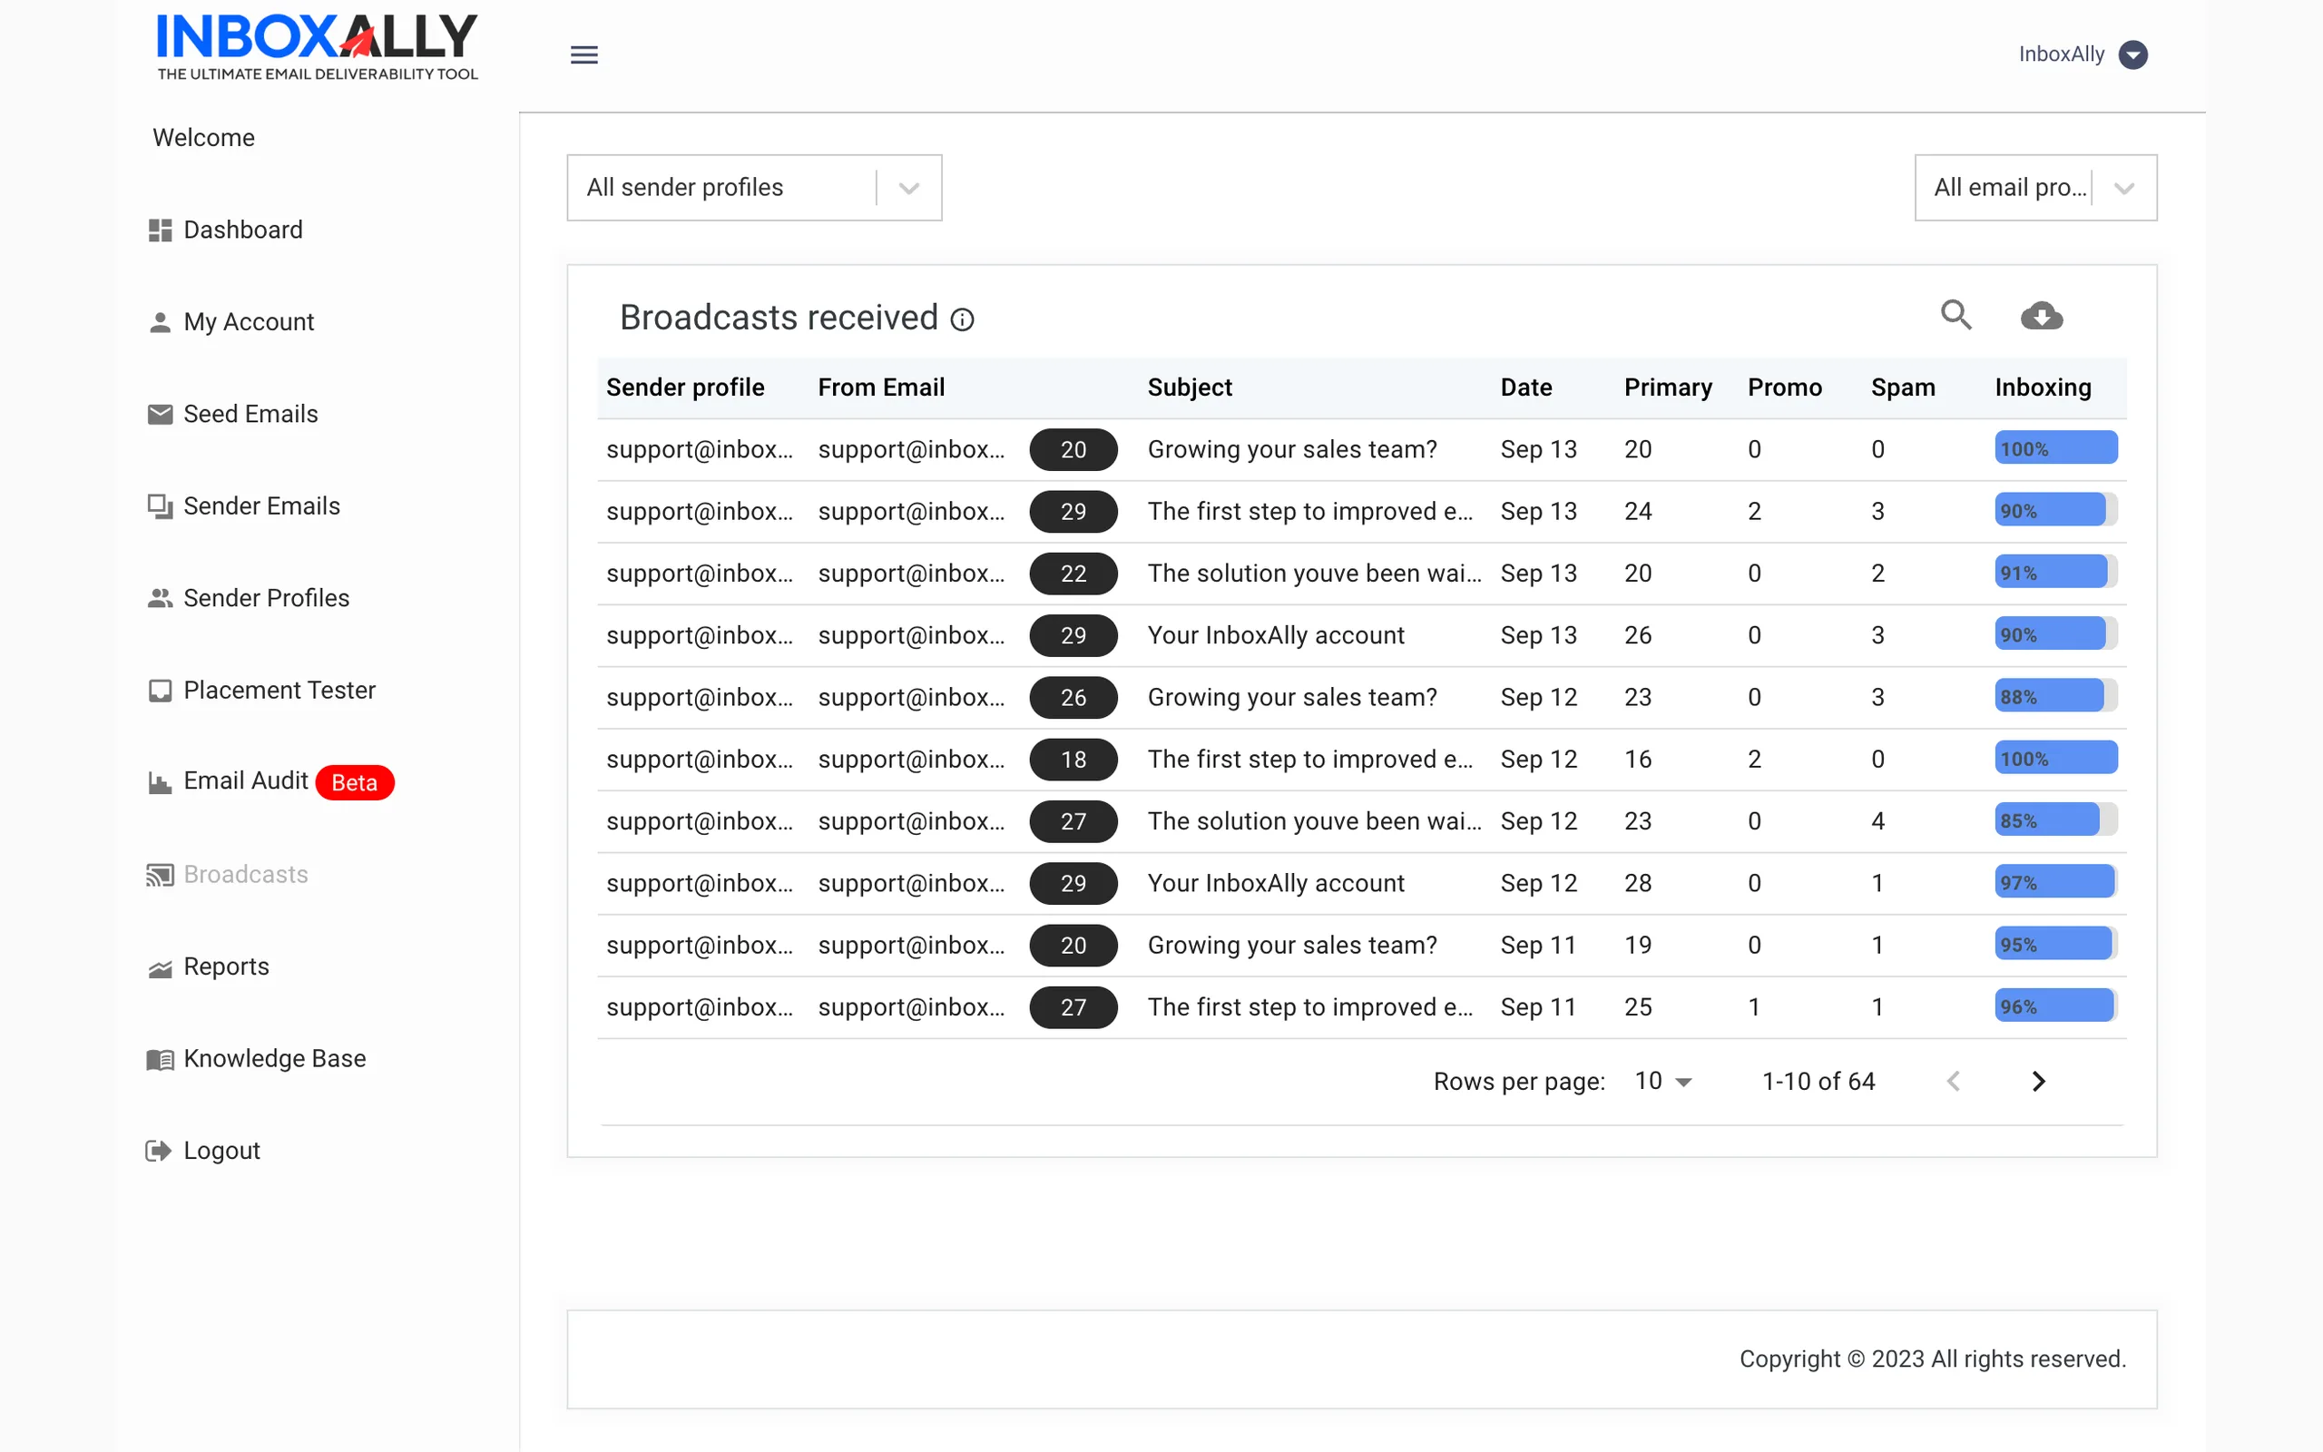Sort by Inboxing column header
This screenshot has height=1452, width=2323.
point(2043,388)
